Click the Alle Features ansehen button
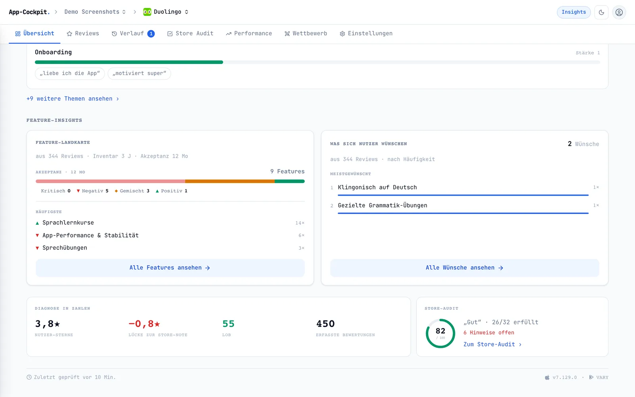This screenshot has height=397, width=635. [x=170, y=268]
